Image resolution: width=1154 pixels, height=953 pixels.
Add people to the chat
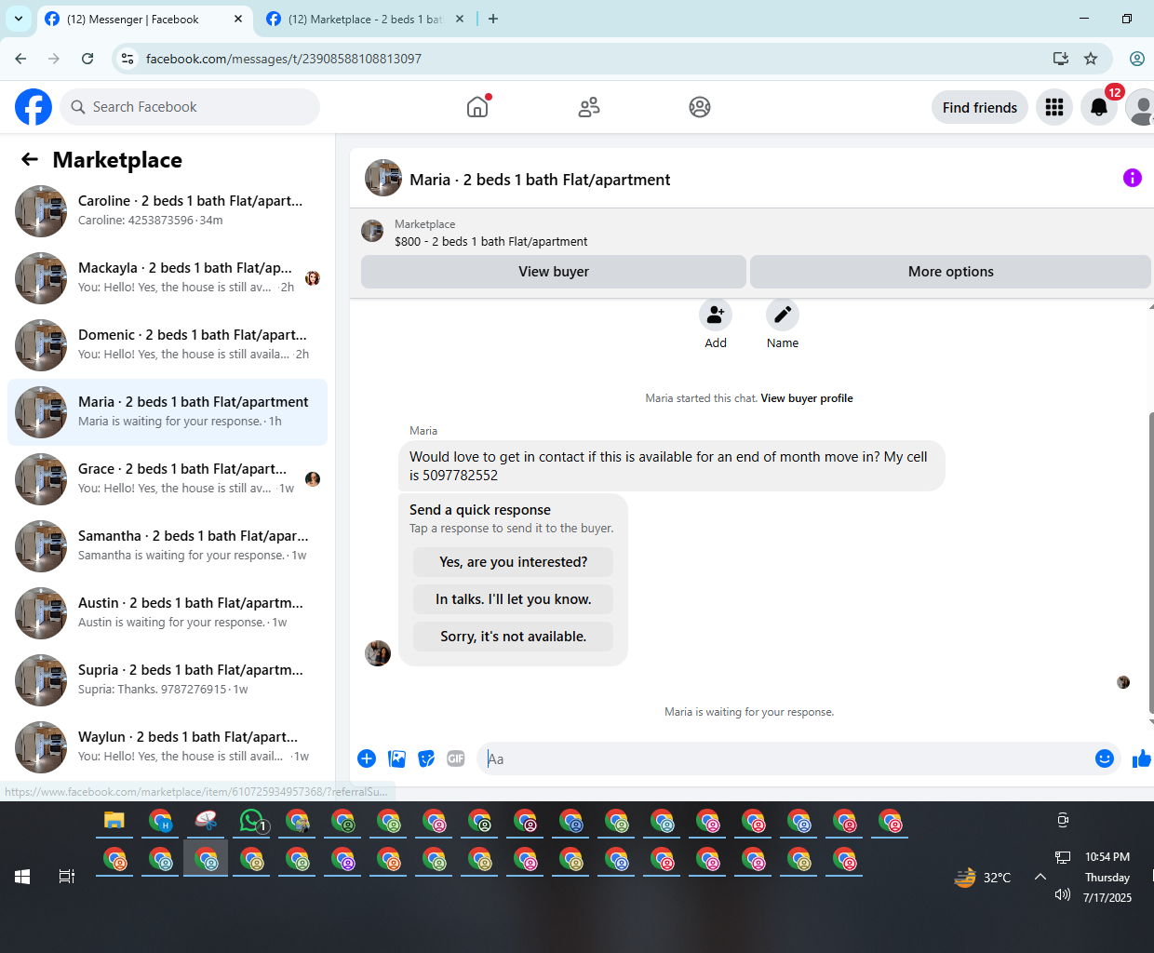pyautogui.click(x=716, y=315)
